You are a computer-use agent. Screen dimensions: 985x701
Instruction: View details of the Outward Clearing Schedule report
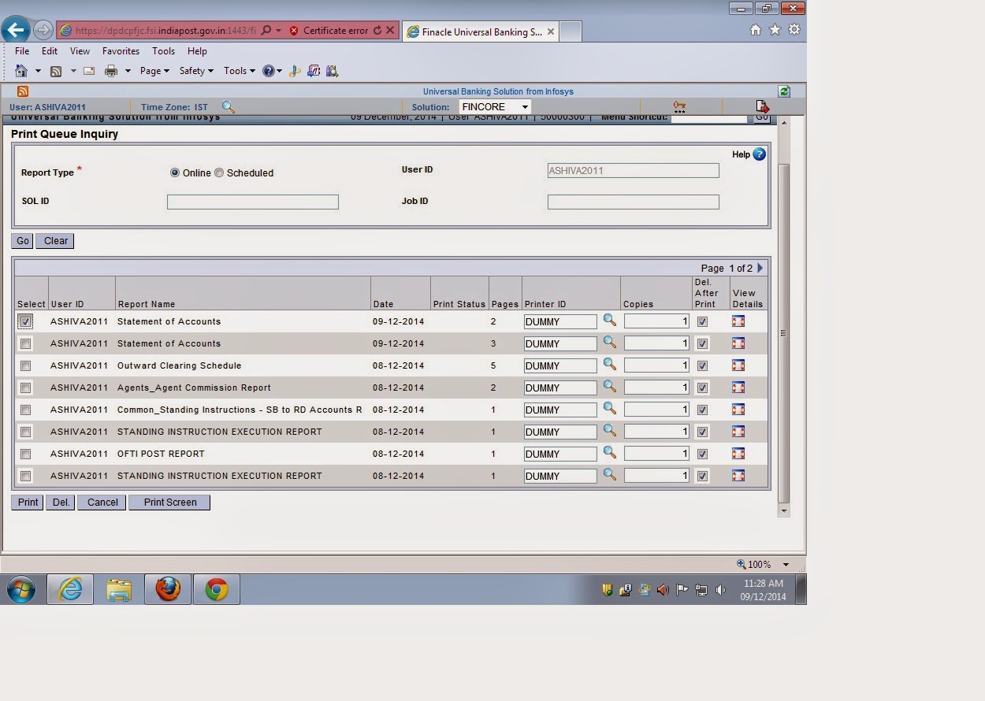pos(745,365)
